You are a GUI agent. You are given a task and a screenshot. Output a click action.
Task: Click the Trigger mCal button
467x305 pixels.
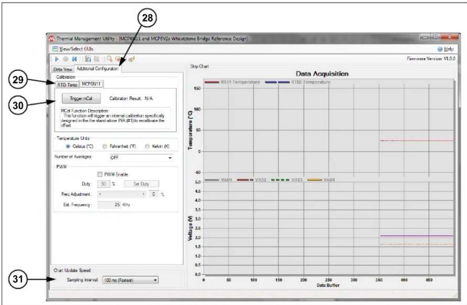(81, 98)
